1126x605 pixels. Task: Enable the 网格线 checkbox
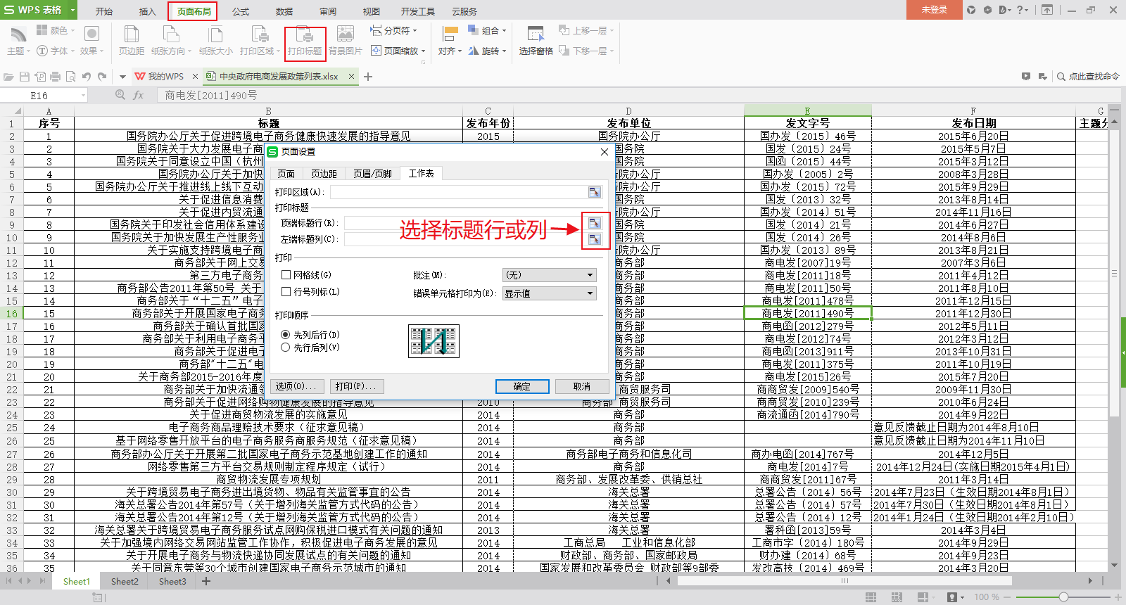click(x=286, y=275)
